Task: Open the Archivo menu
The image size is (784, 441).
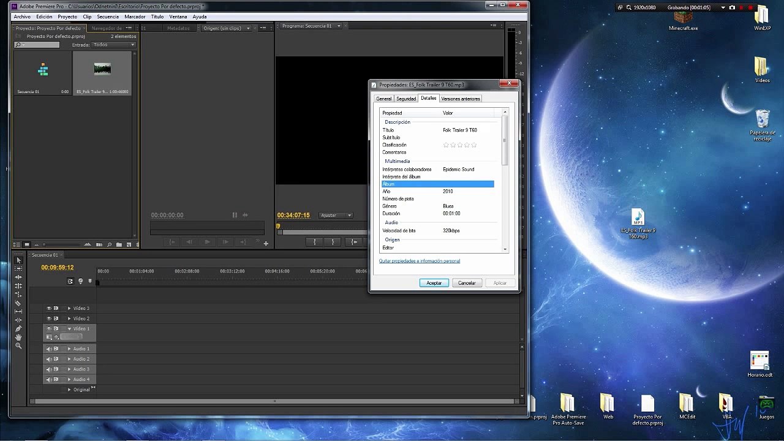Action: [22, 17]
